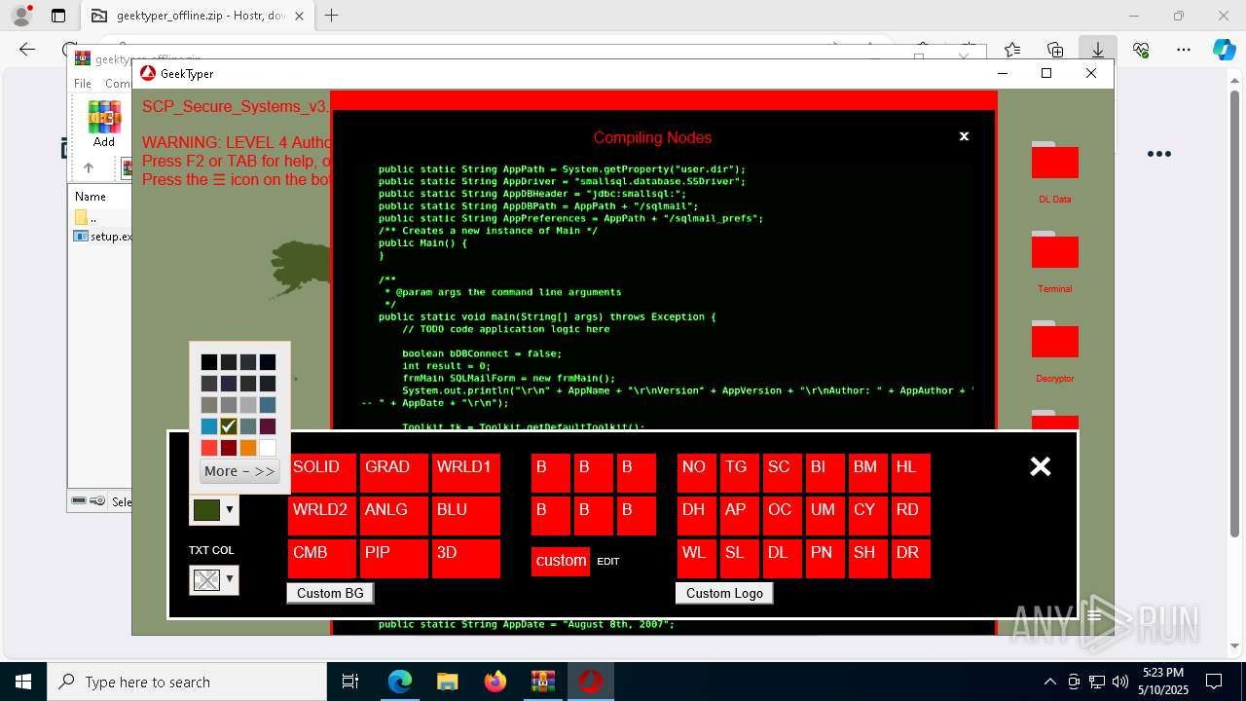1246x701 pixels.
Task: Choose the TG logo option
Action: pyautogui.click(x=740, y=472)
